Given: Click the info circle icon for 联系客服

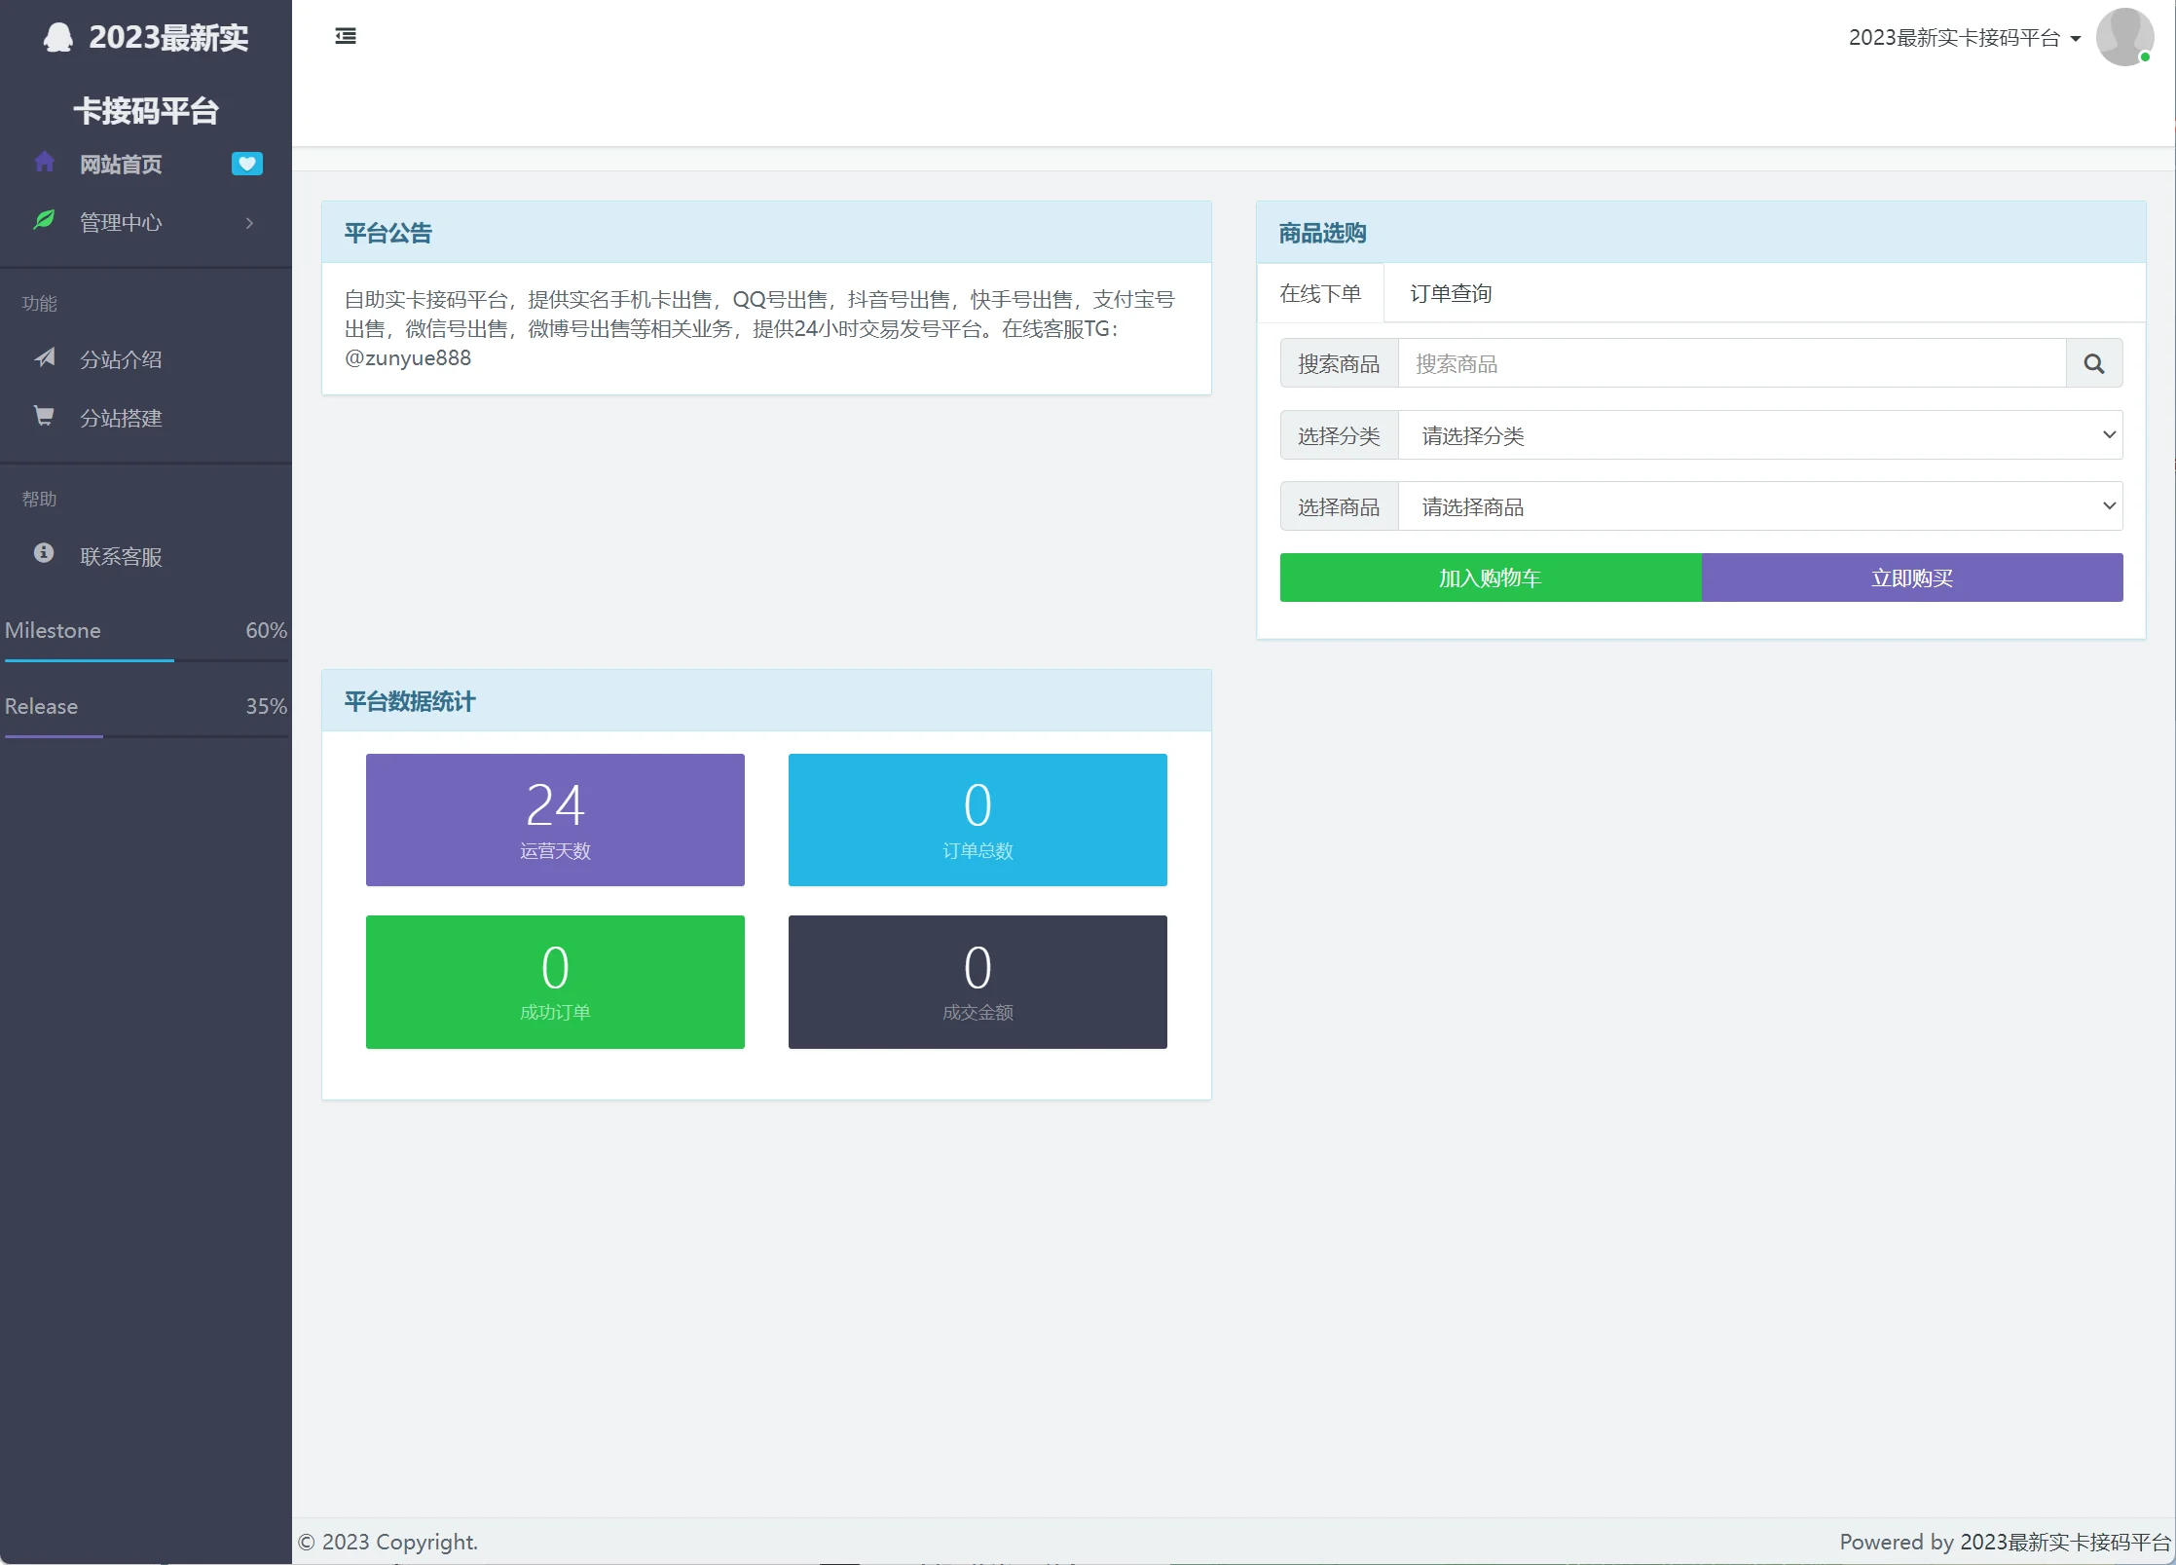Looking at the screenshot, I should (x=44, y=553).
